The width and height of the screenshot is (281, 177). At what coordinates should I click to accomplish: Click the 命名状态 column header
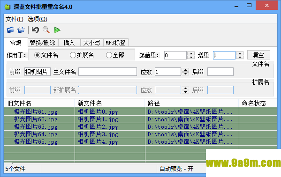click(258, 103)
